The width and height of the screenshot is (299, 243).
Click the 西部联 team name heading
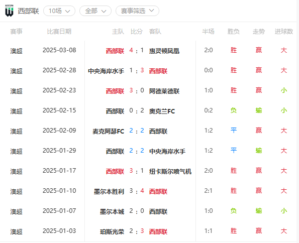tap(29, 11)
